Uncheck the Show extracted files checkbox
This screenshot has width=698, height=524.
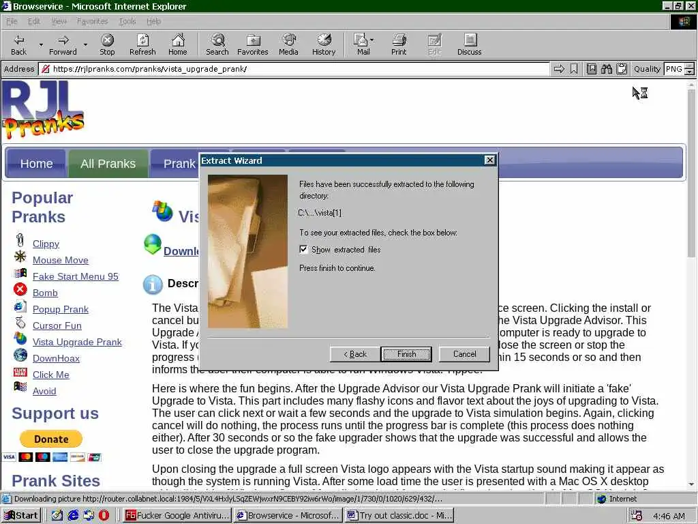click(x=303, y=250)
